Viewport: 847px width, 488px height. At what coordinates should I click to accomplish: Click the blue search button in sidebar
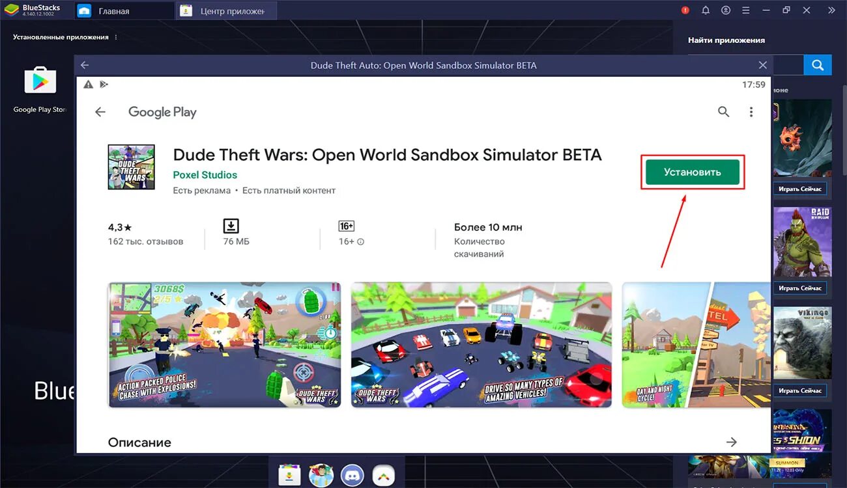[818, 65]
